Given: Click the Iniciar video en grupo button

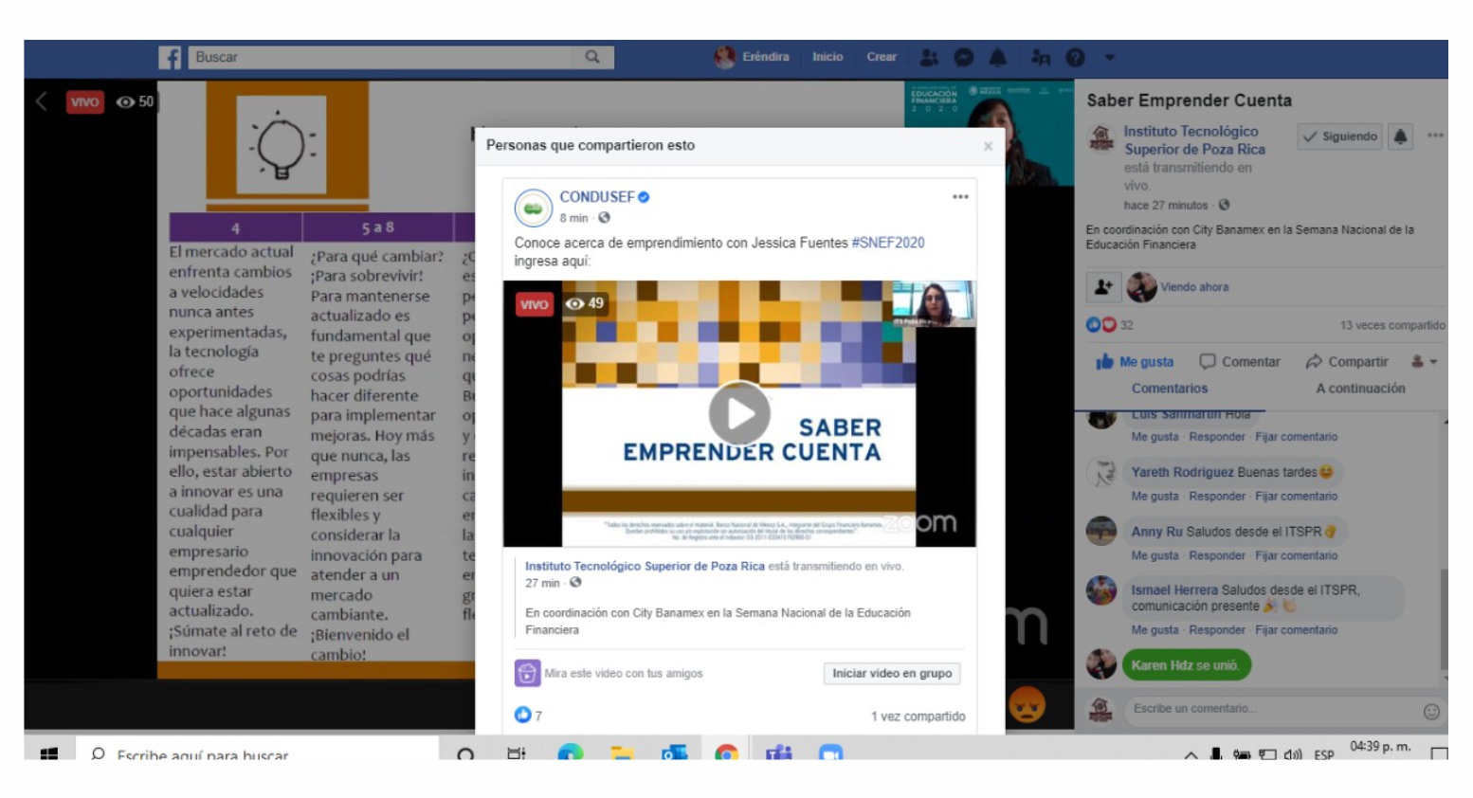Looking at the screenshot, I should [x=891, y=674].
